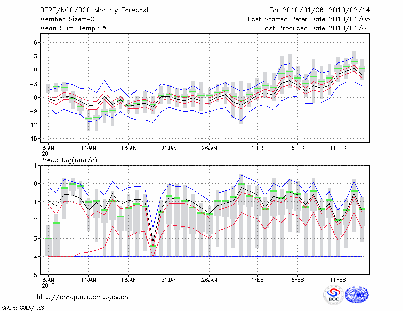Click 11FEB tick label under precipitation chart
The width and height of the screenshot is (403, 311).
click(338, 280)
